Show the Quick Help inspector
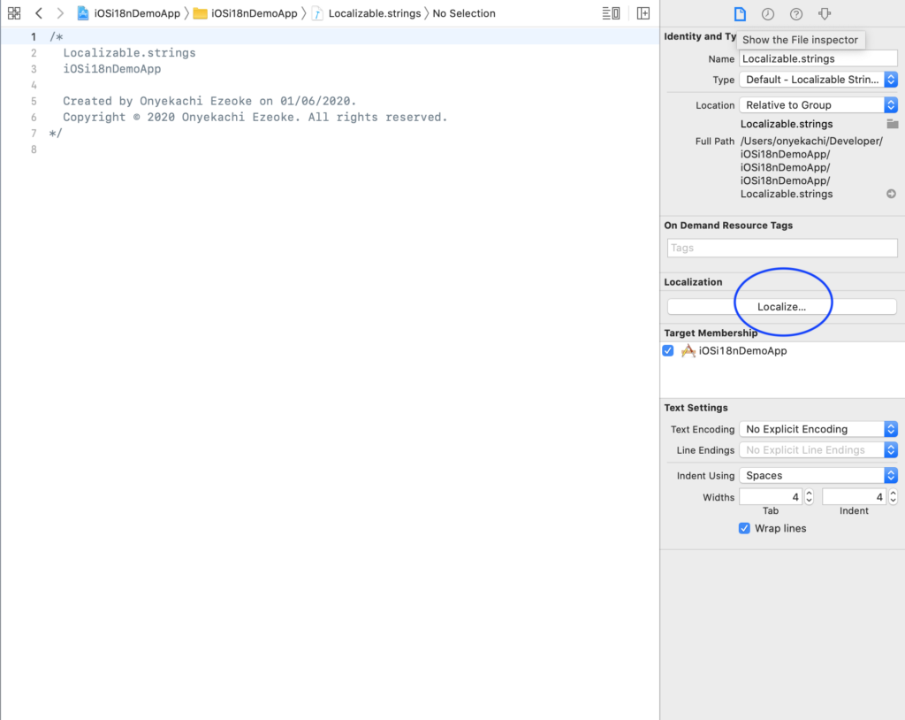Image resolution: width=905 pixels, height=720 pixels. (x=796, y=14)
